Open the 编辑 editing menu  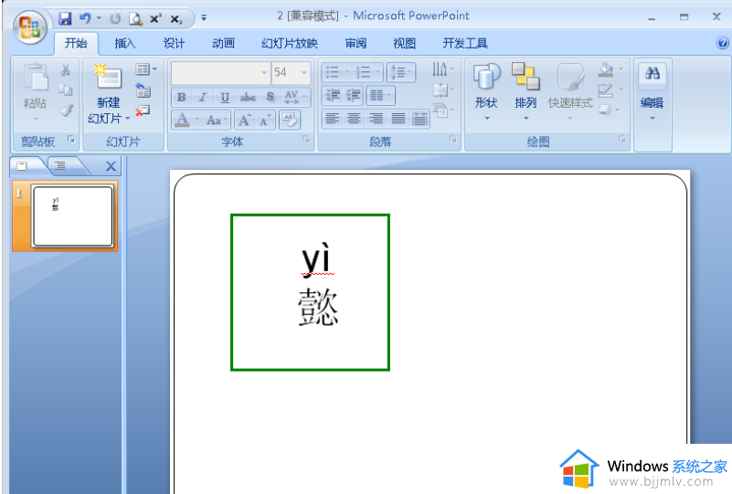point(652,93)
